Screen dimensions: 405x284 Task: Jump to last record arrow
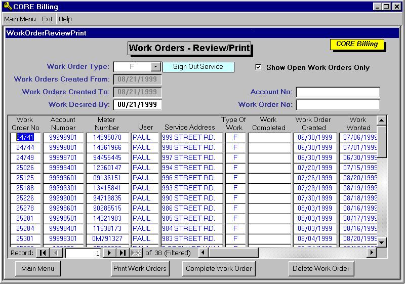click(123, 253)
